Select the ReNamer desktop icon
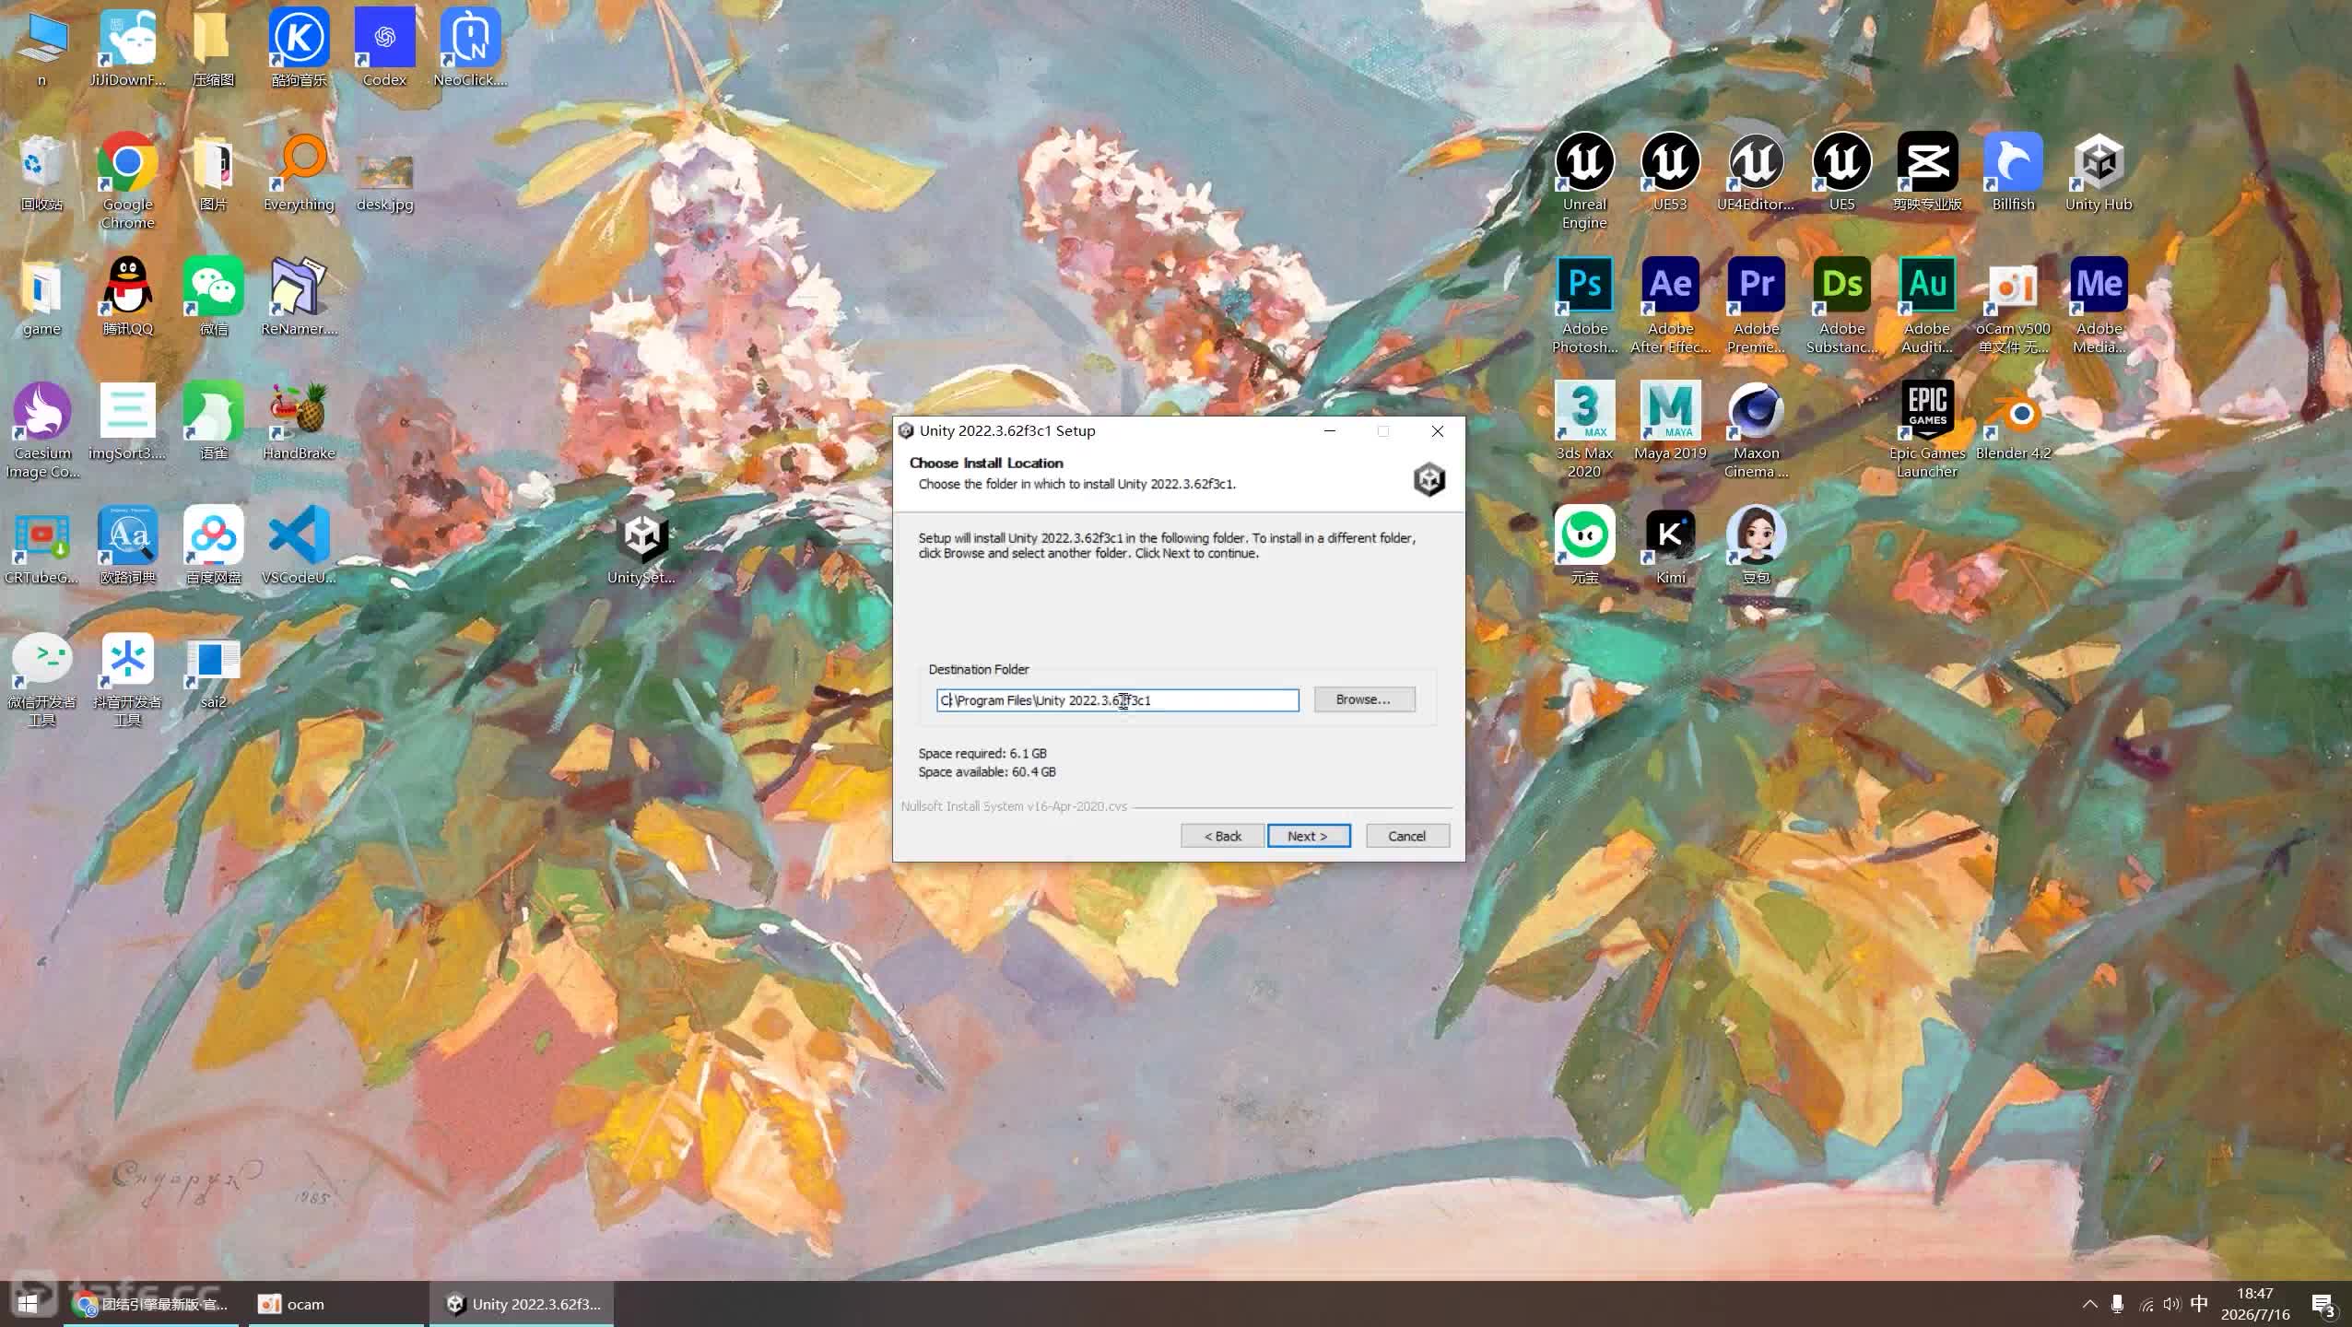This screenshot has height=1327, width=2352. pos(299,299)
